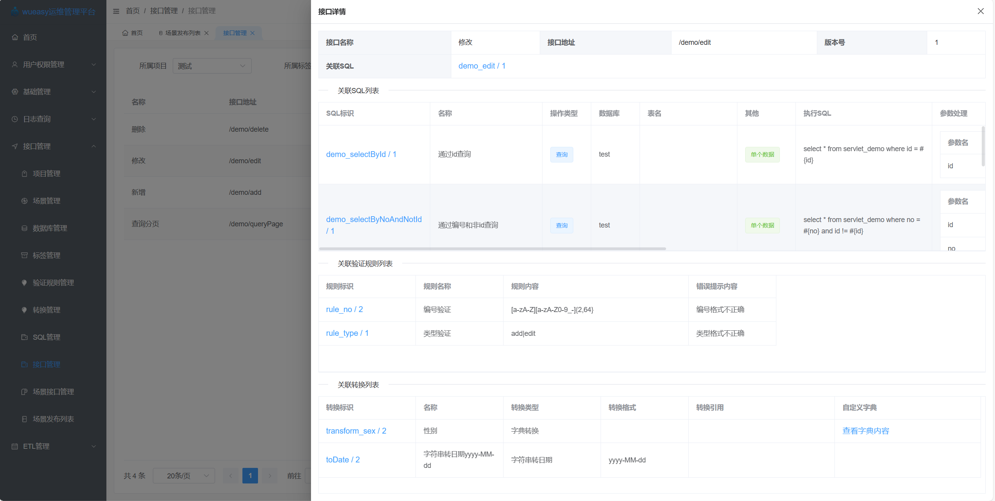Screen dimensions: 995x501
Task: Click the icon beside 项目管理
Action: coord(25,174)
